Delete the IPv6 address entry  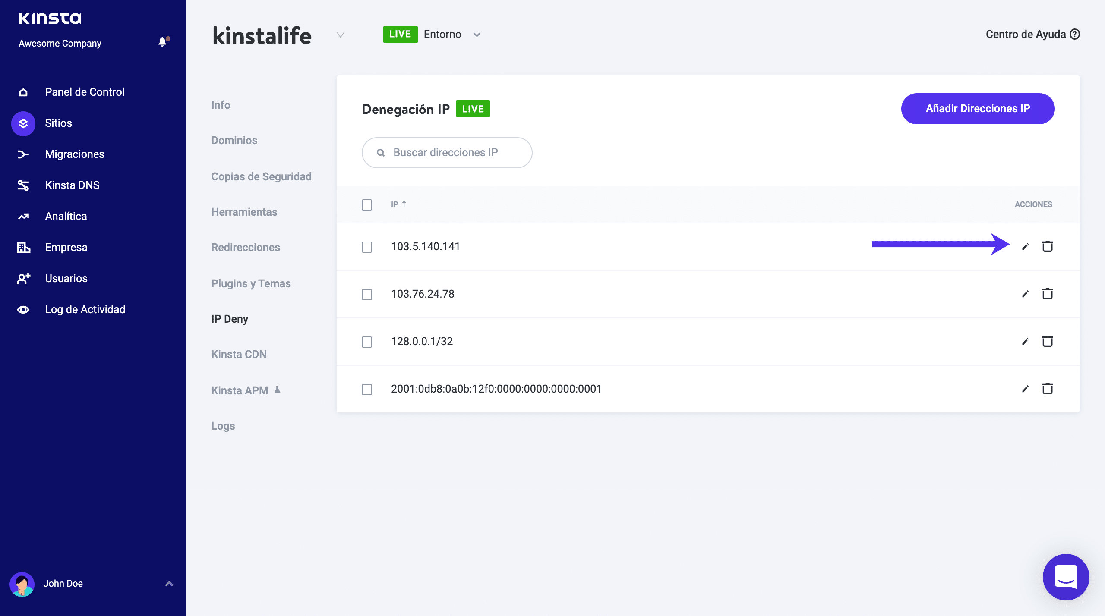click(x=1048, y=389)
